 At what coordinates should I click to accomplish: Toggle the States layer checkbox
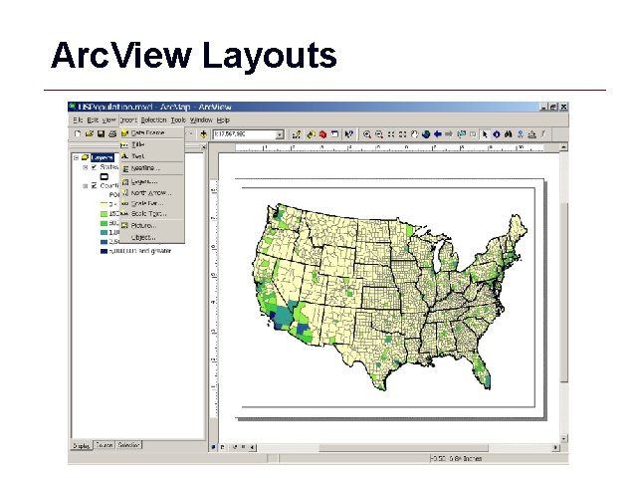(x=94, y=167)
